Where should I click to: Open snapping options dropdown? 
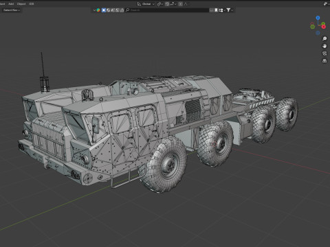[x=173, y=4]
